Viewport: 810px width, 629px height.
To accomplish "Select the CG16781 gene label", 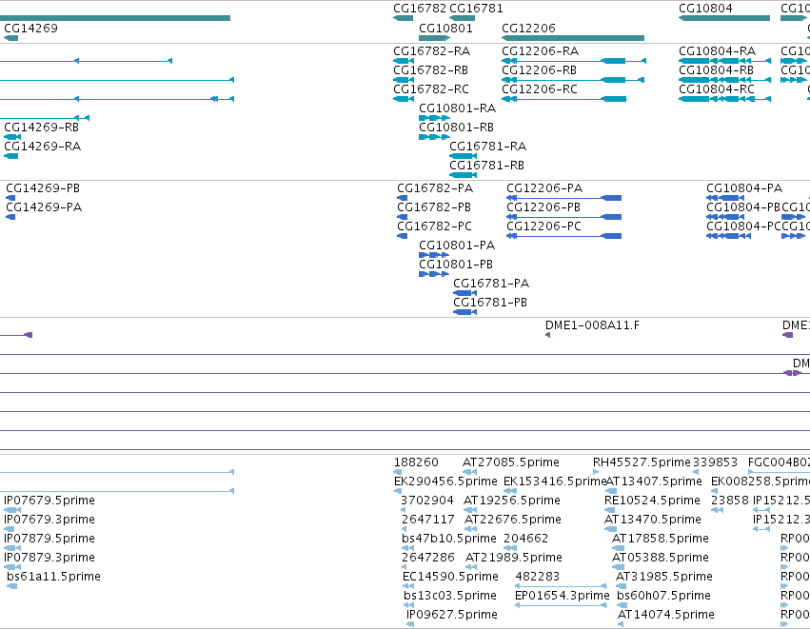I will pyautogui.click(x=476, y=9).
